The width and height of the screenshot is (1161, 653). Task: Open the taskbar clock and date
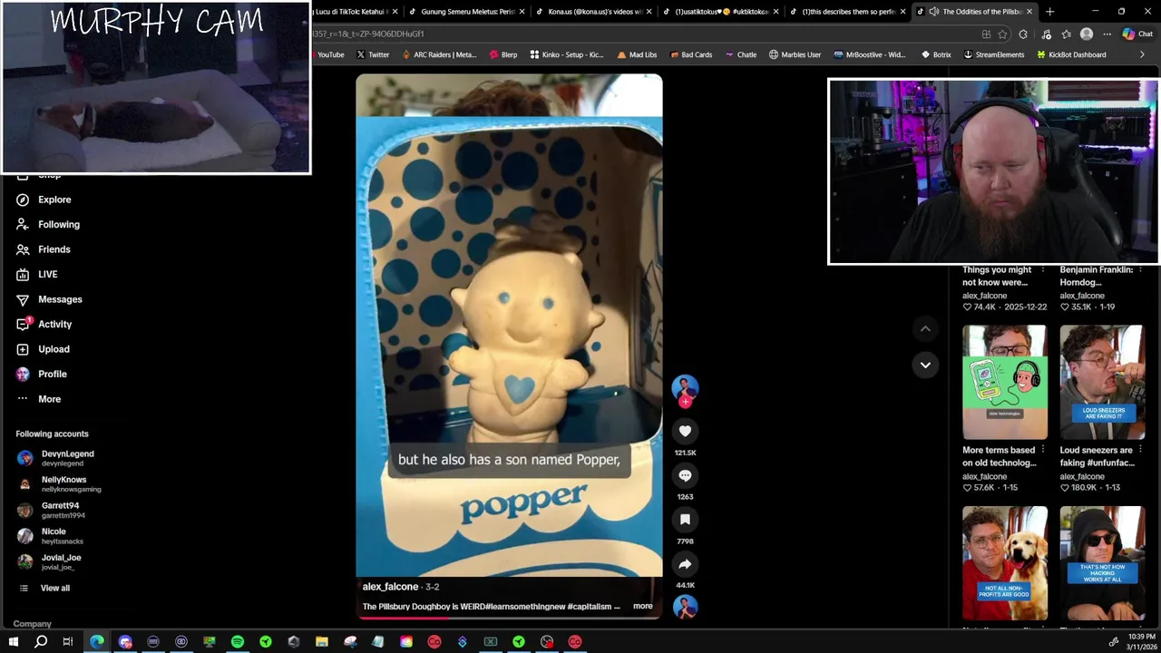pos(1141,642)
